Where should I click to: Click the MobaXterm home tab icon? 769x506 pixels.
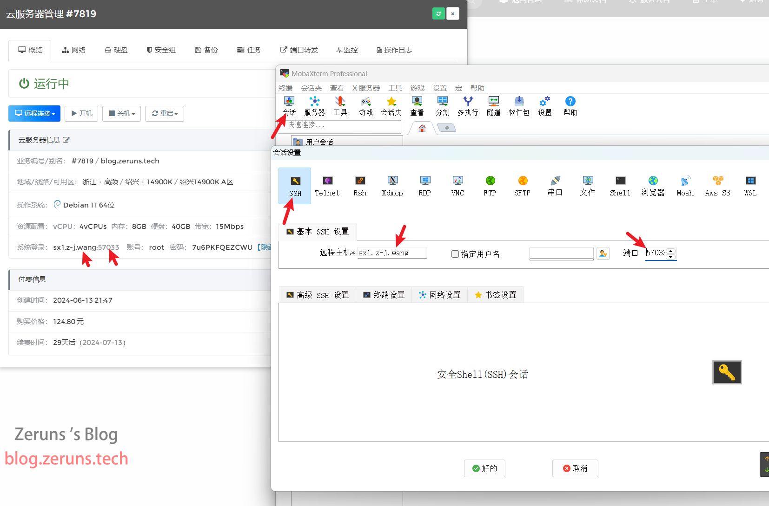(422, 128)
